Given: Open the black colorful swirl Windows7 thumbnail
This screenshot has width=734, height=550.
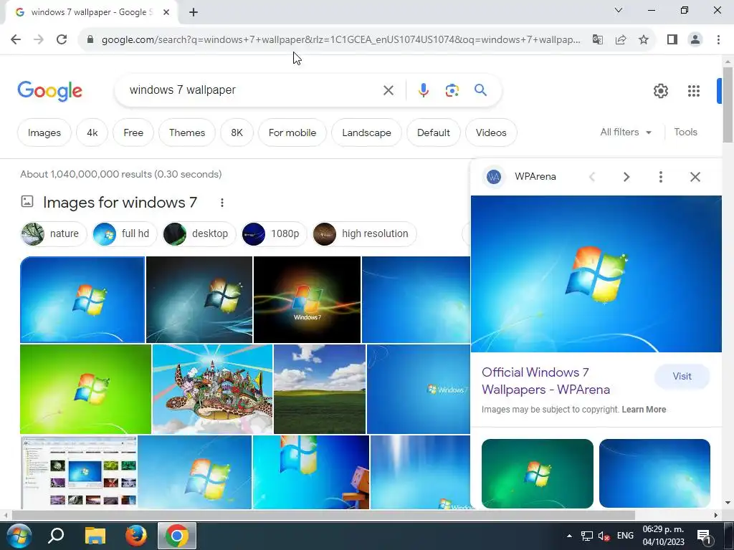Looking at the screenshot, I should [307, 300].
